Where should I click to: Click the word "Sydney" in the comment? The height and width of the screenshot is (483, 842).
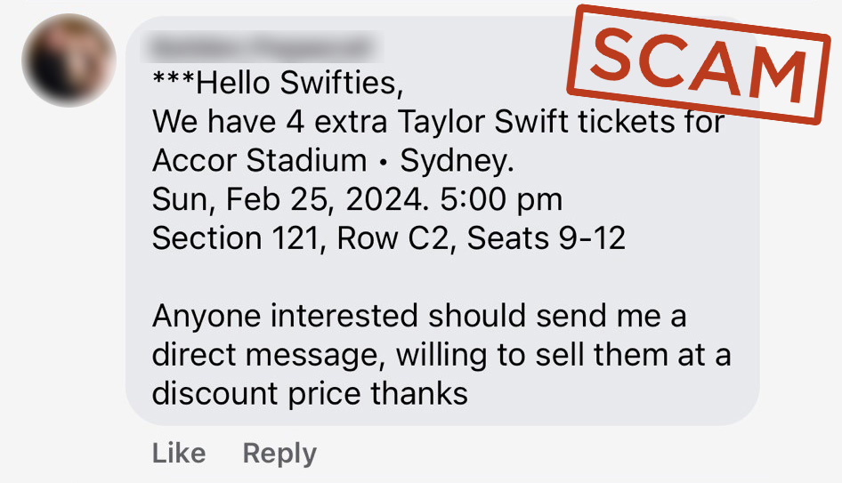tap(452, 161)
